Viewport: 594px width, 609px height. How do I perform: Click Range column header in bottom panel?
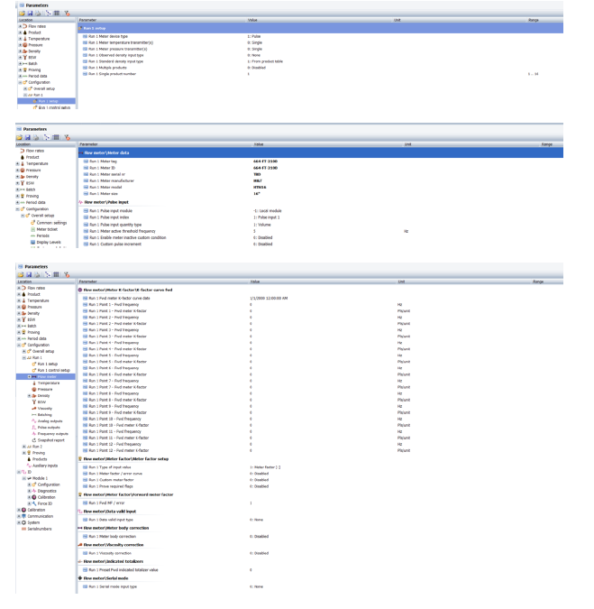pos(538,281)
